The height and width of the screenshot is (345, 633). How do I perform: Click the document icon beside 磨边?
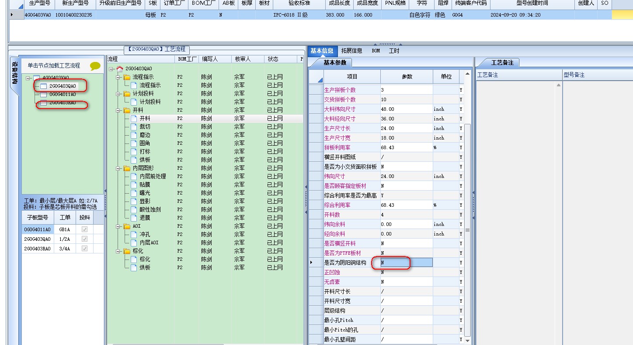tap(134, 135)
